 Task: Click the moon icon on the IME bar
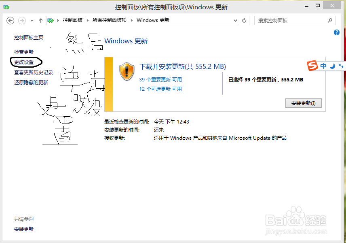(x=332, y=66)
